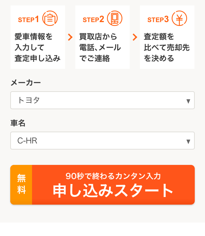Select the 愛車情報を入力して査定申し込み description

[37, 47]
